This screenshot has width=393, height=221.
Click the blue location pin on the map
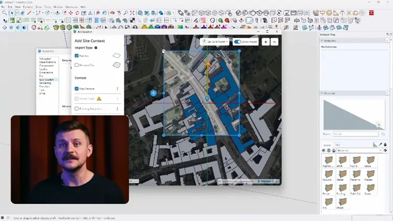tap(207, 99)
